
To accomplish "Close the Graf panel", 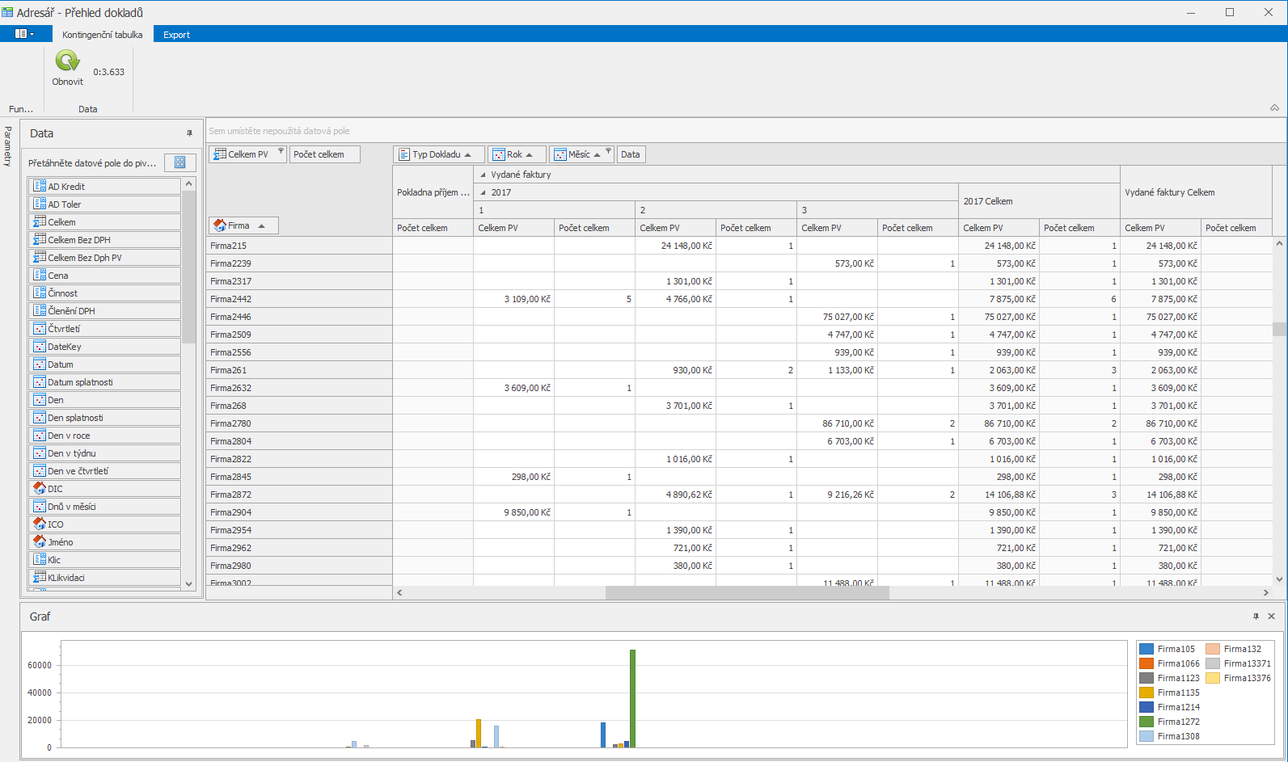I will [1271, 617].
